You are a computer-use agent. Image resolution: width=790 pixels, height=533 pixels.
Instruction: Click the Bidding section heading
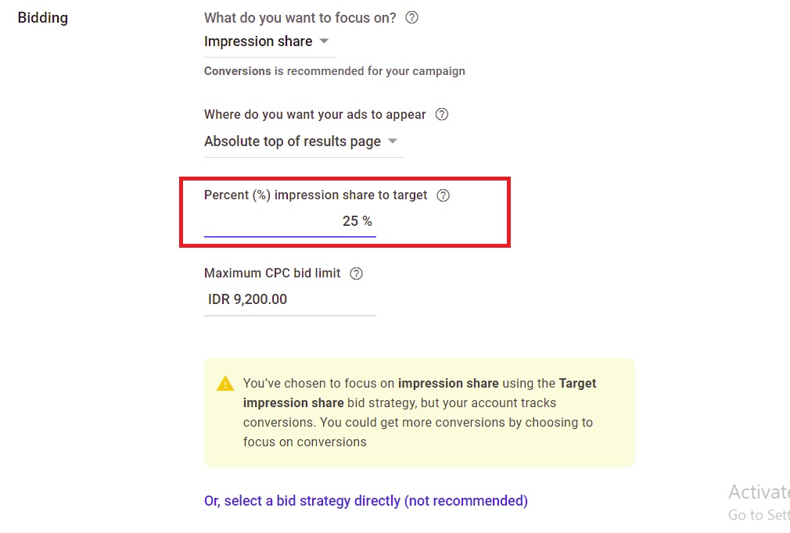click(43, 17)
